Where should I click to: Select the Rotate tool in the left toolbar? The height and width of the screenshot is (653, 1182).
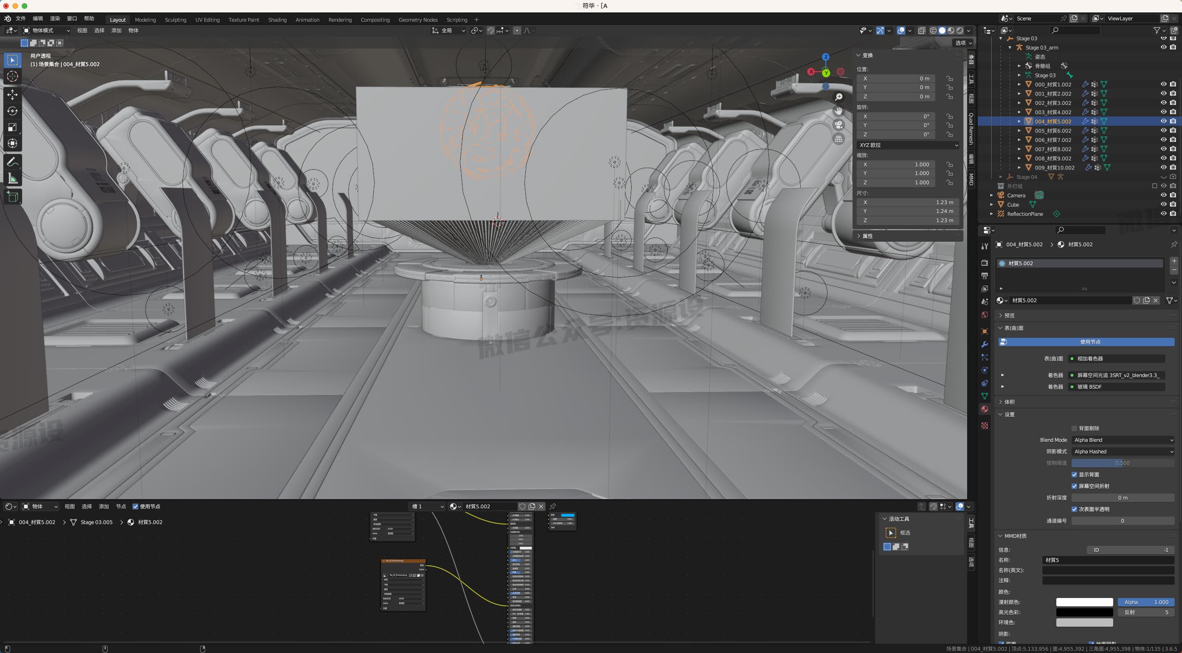pyautogui.click(x=12, y=111)
